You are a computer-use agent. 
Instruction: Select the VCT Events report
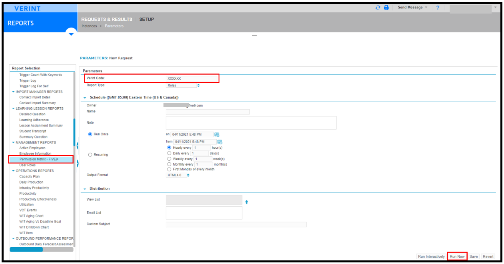(28, 210)
